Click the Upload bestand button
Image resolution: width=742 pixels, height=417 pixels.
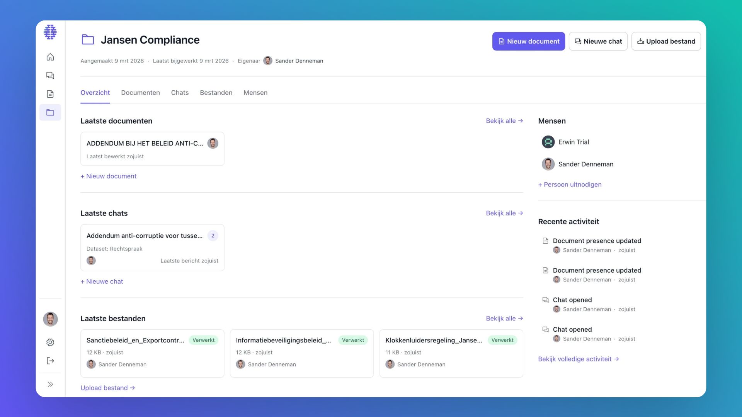tap(666, 41)
